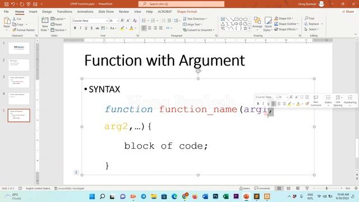Switch to Reading View in status bar
The height and width of the screenshot is (202, 359).
point(298,189)
